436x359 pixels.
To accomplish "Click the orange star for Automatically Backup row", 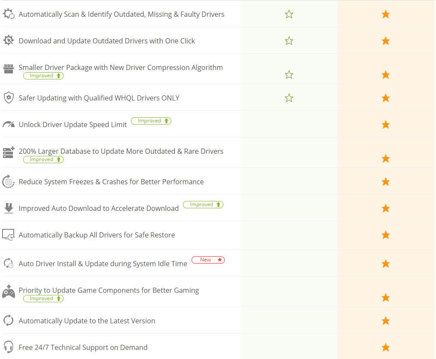I will (386, 235).
